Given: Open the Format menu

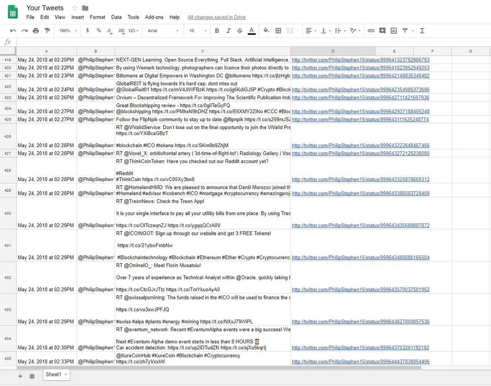Looking at the screenshot, I should click(97, 17).
